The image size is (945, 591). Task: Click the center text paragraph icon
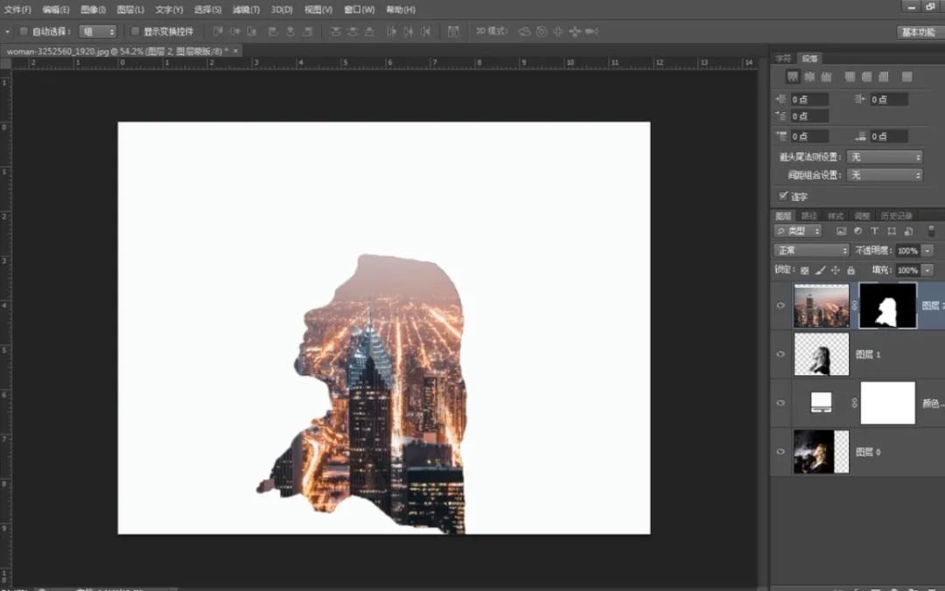pos(809,77)
